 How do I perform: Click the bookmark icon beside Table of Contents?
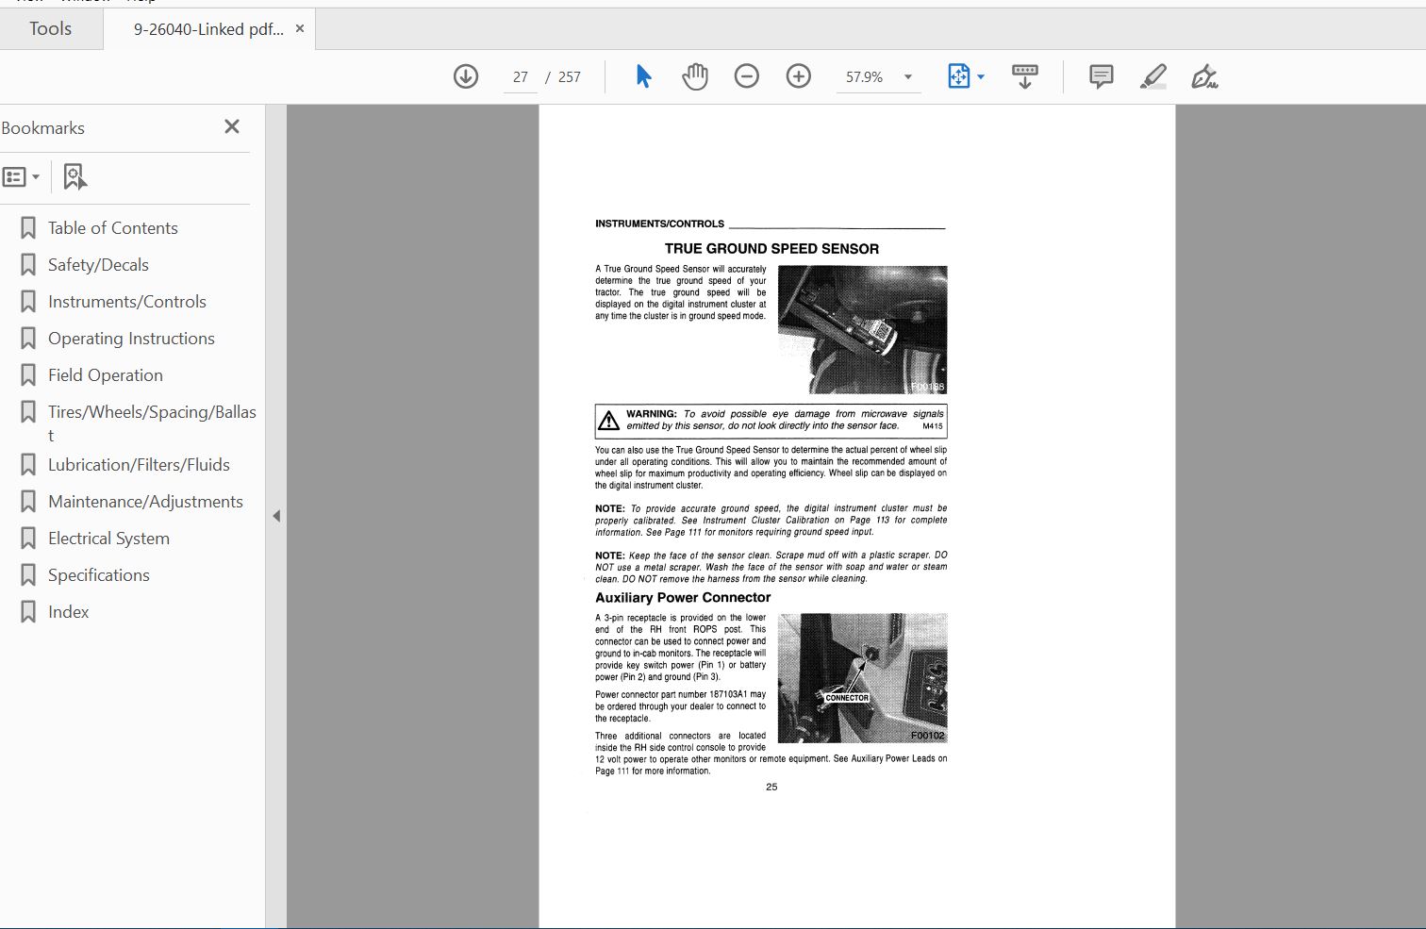(28, 228)
